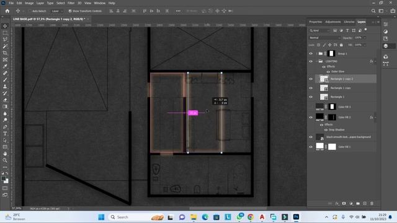Open the Kind filter dropdown

coord(319,30)
